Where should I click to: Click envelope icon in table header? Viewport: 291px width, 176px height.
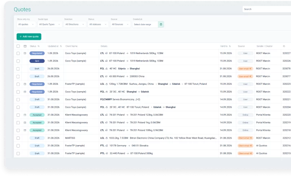click(x=25, y=46)
